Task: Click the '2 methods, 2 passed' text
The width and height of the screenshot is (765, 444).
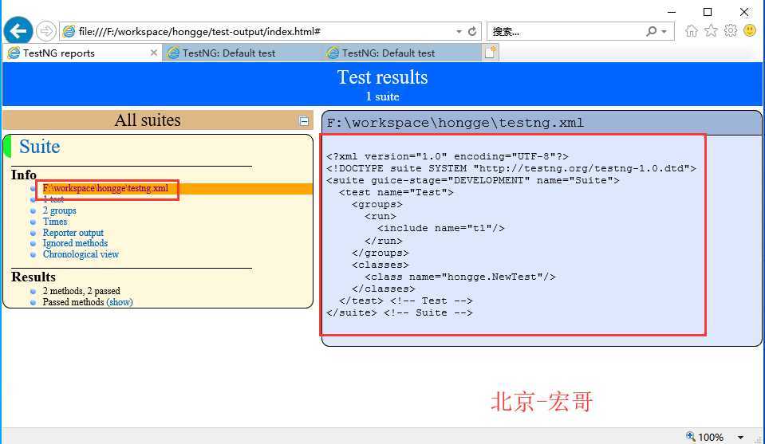Action: tap(81, 291)
